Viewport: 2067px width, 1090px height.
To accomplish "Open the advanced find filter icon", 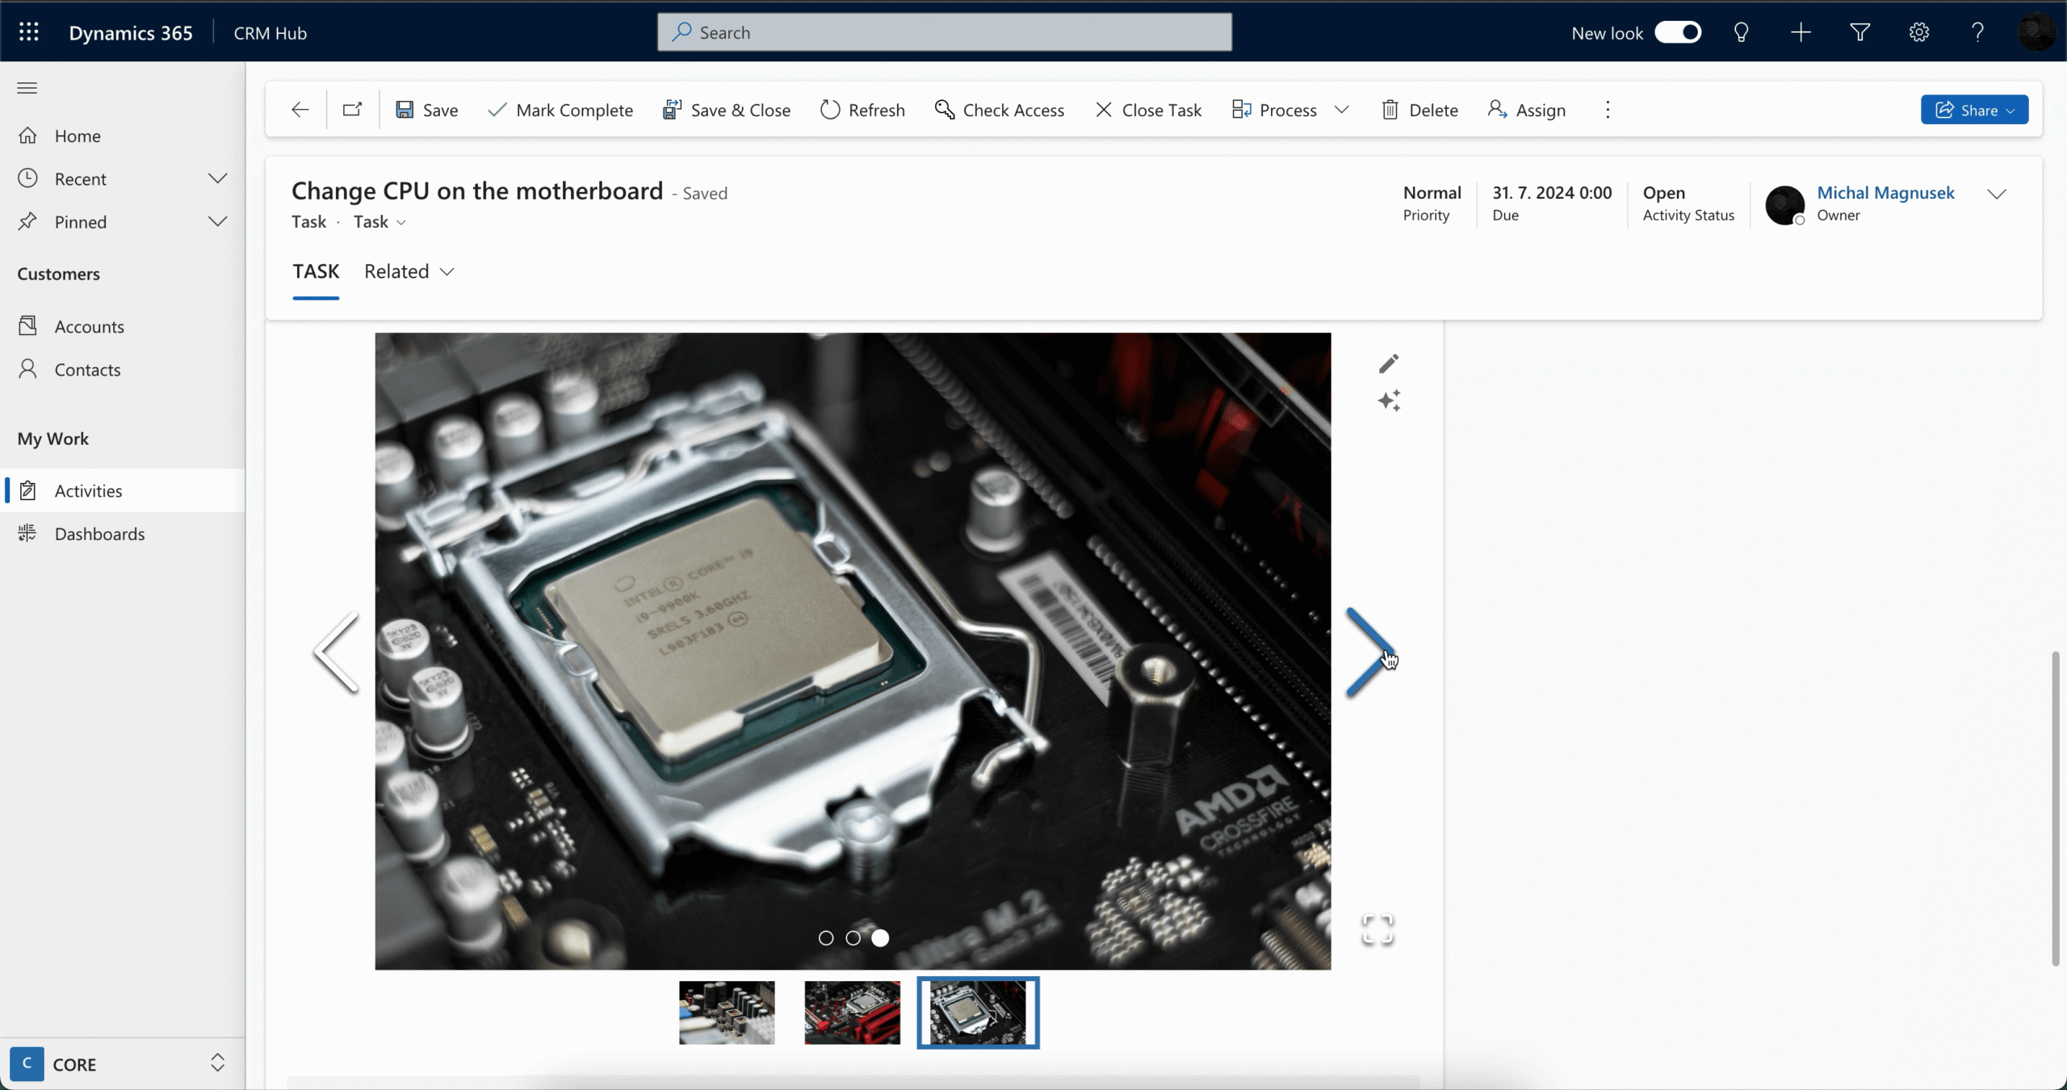I will (1860, 32).
